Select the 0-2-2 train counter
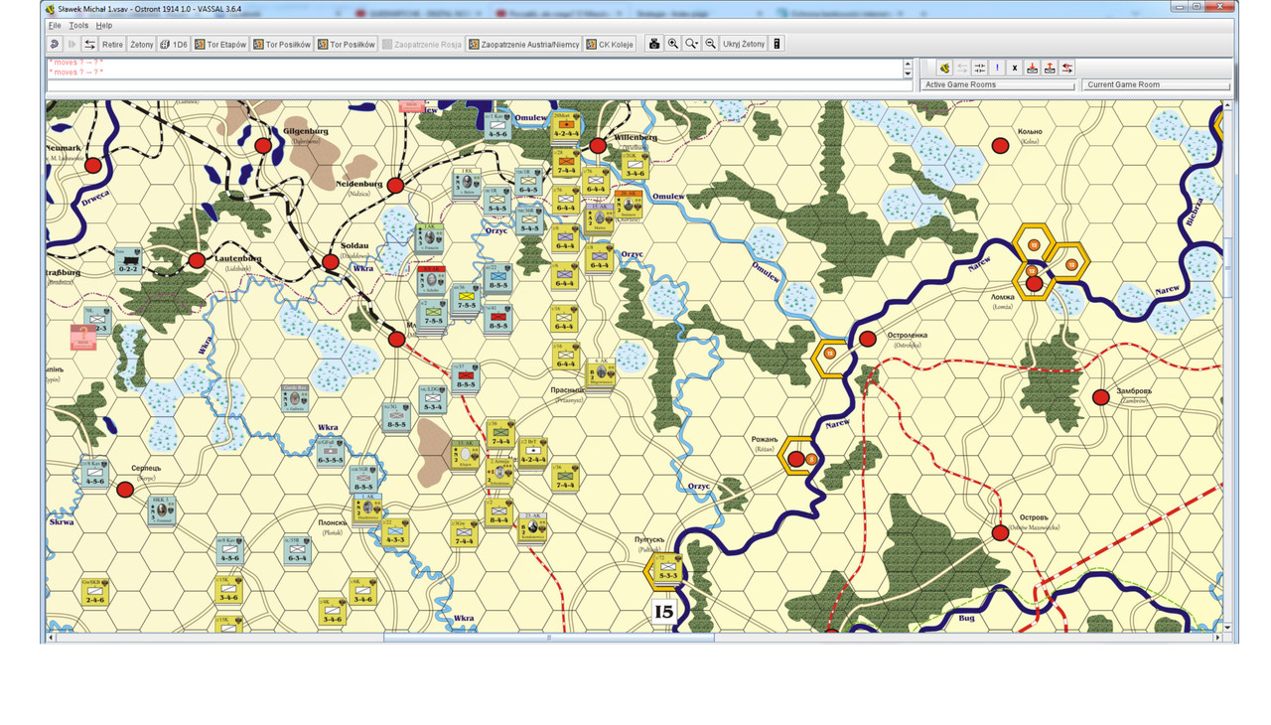Screen dimensions: 1271x725 tap(128, 261)
